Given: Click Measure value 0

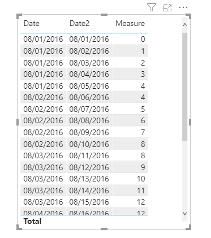Looking at the screenshot, I should coord(143,39).
